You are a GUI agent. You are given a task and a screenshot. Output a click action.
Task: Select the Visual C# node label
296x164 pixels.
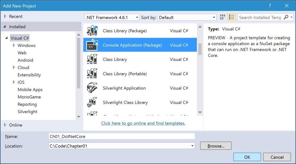coord(20,38)
